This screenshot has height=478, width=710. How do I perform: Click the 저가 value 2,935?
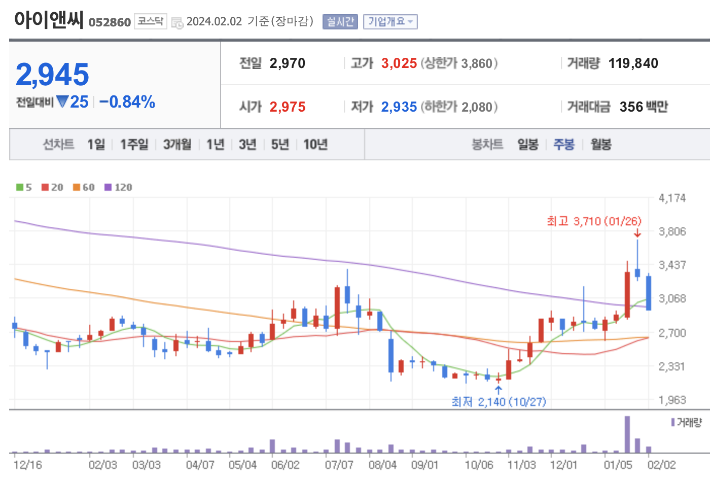tap(399, 107)
